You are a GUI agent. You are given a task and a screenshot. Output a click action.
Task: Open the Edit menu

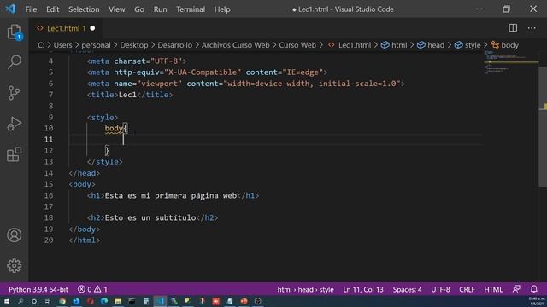tap(53, 9)
